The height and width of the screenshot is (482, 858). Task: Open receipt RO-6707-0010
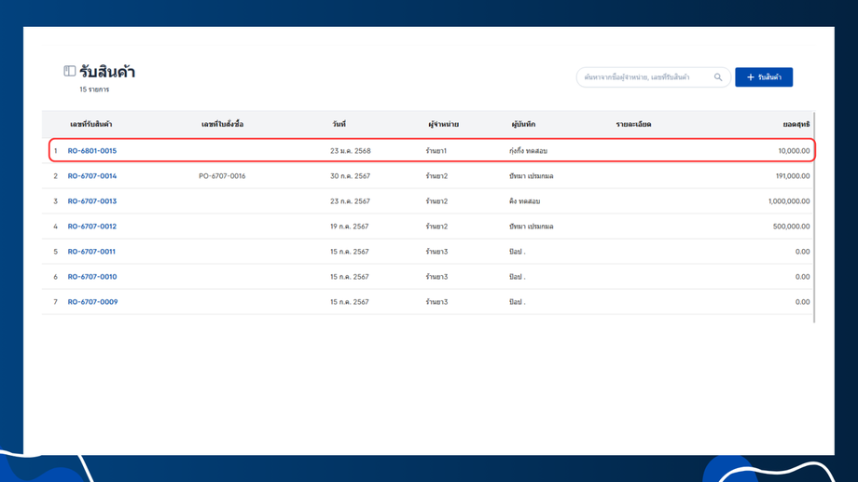click(x=92, y=277)
